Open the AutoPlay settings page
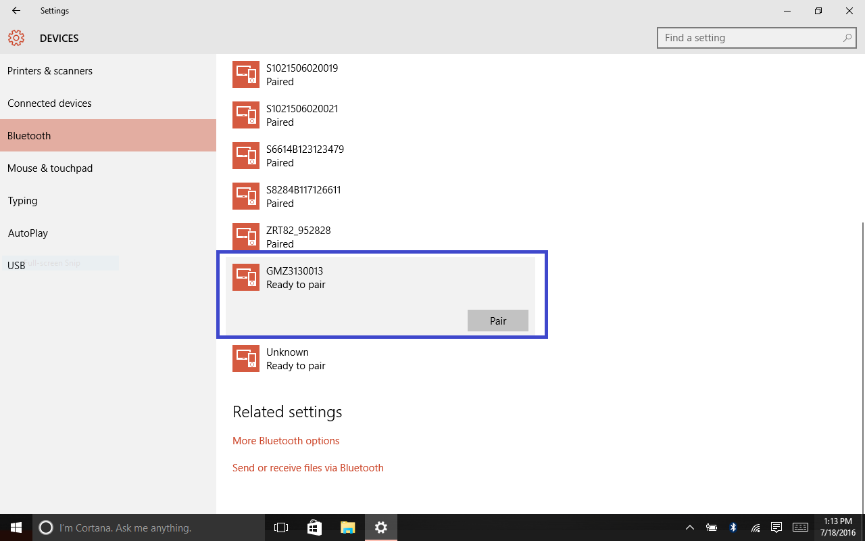The width and height of the screenshot is (865, 541). click(28, 233)
